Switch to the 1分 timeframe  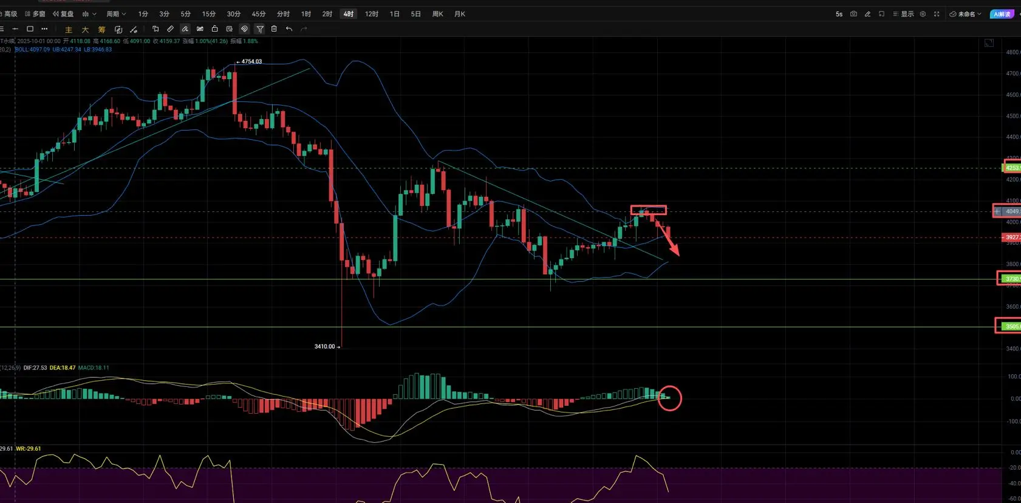pyautogui.click(x=143, y=14)
